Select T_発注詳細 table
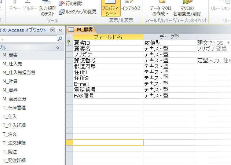The width and height of the screenshot is (231, 165). point(32,160)
